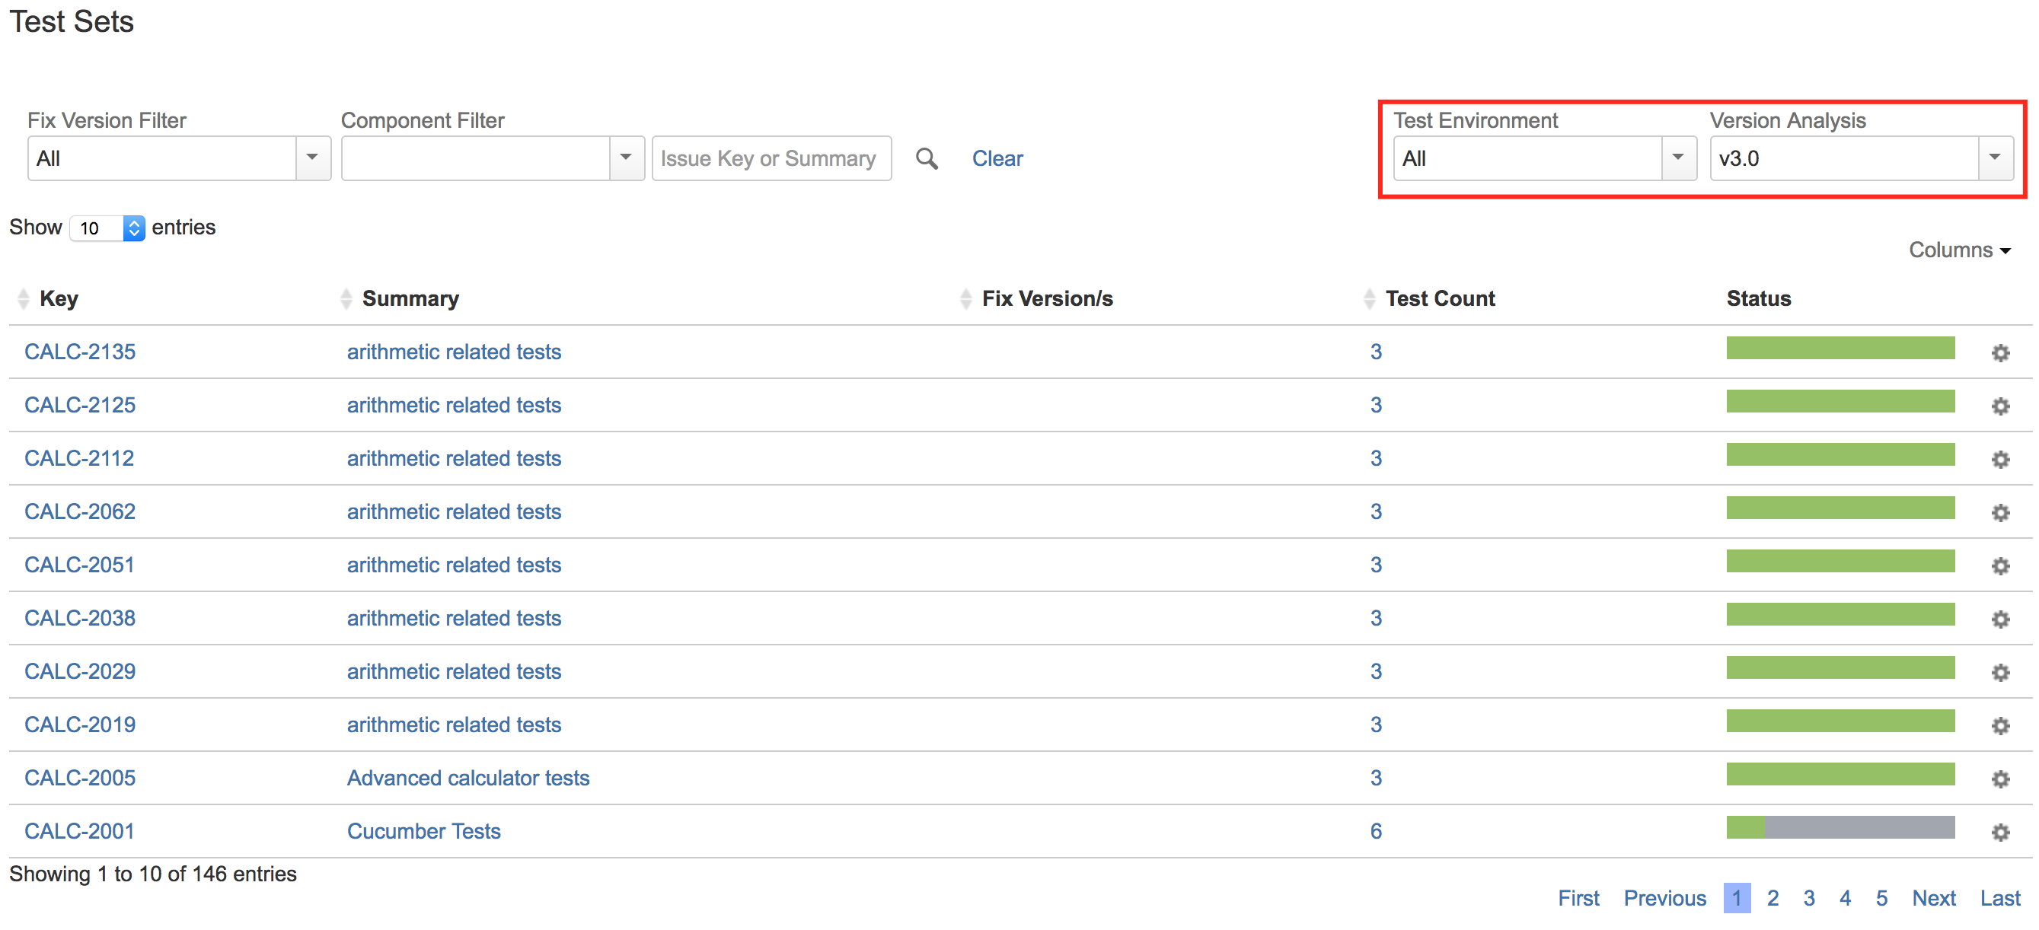Go to pagination page 3
Screen dimensions: 2039x930
pyautogui.click(x=1808, y=897)
